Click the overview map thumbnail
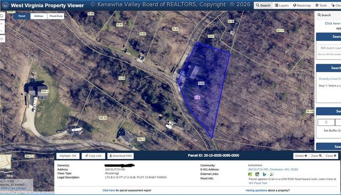This screenshot has width=341, height=195. (x=5, y=162)
